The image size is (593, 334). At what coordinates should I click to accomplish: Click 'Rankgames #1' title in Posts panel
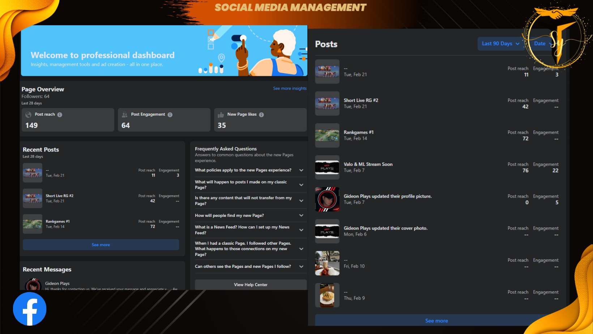[x=359, y=132]
